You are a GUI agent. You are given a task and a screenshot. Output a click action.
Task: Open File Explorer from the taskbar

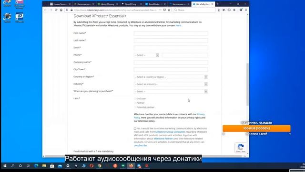click(44, 166)
